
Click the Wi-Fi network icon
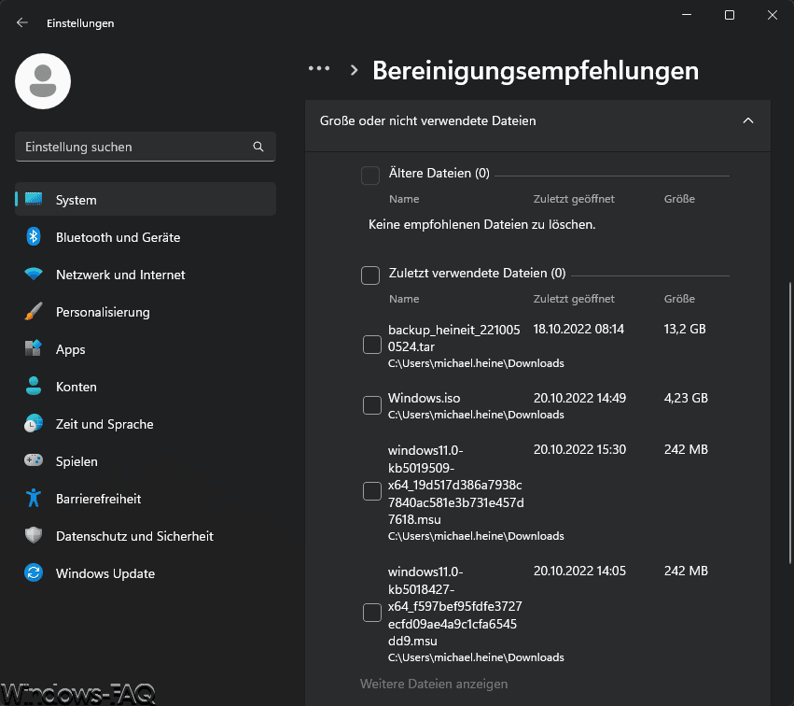pos(34,275)
